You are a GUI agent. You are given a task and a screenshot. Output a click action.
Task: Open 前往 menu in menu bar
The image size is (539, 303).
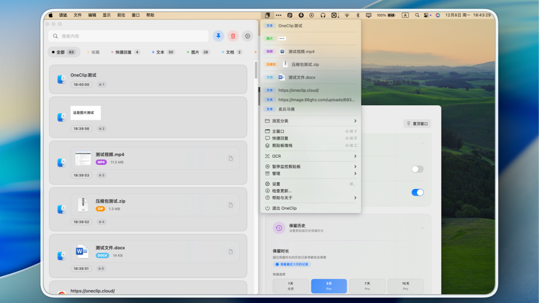[x=121, y=15]
